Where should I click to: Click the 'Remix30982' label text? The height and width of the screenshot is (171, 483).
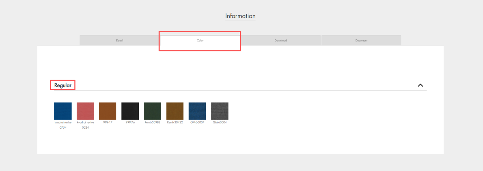[x=153, y=122]
